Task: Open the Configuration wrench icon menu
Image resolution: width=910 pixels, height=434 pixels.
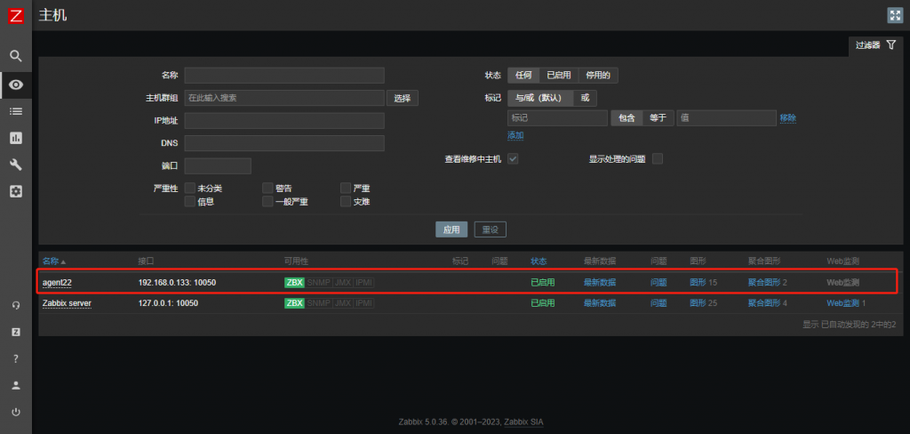Action: tap(16, 165)
